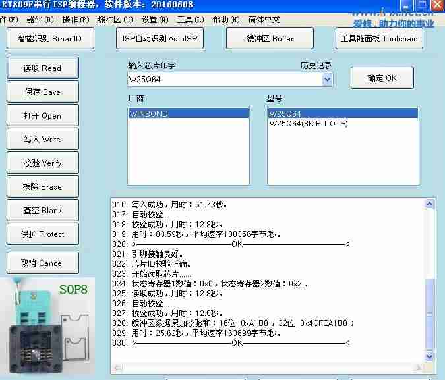445x380 pixels.
Task: Open the 帮助 help menu
Action: [226, 20]
